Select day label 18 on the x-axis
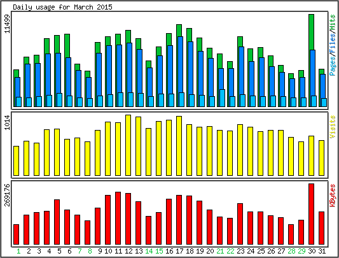The height and width of the screenshot is (258, 339). pos(190,251)
